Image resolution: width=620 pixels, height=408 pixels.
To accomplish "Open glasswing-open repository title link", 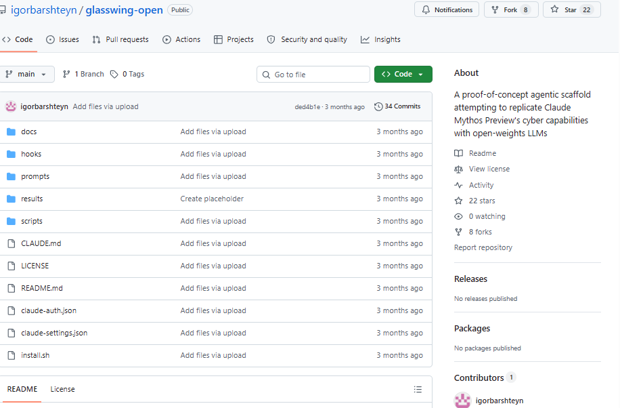I will 124,10.
